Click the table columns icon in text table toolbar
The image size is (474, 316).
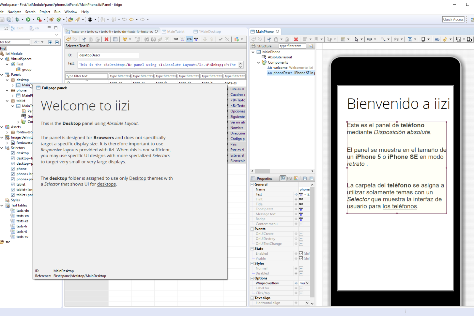click(x=116, y=39)
